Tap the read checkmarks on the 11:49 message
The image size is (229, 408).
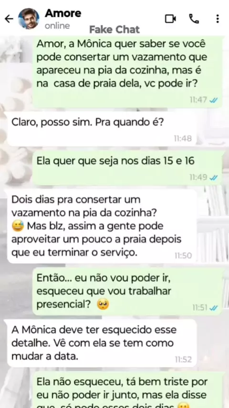pyautogui.click(x=214, y=178)
